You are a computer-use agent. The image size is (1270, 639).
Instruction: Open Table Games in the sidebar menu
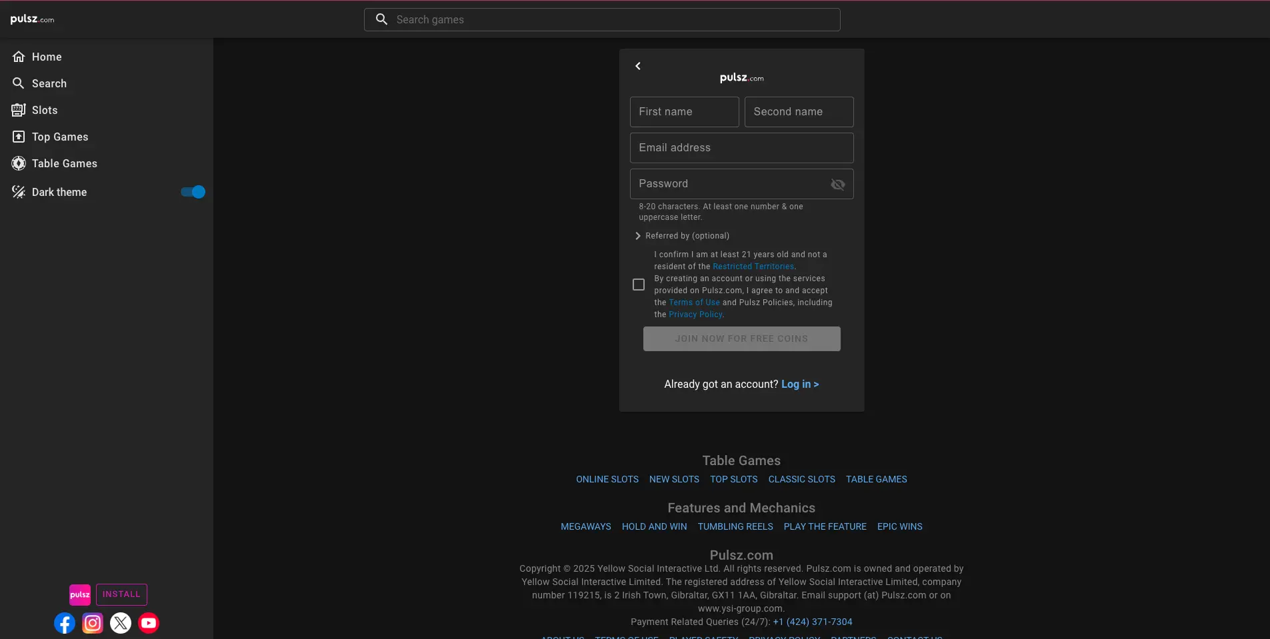pyautogui.click(x=107, y=163)
